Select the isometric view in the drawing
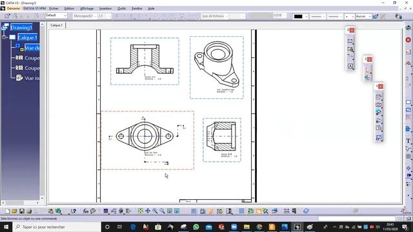Image resolution: width=413 pixels, height=232 pixels. (217, 68)
